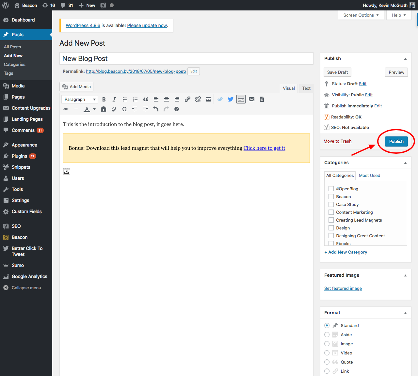418x376 pixels.
Task: Go to All Posts in sidebar
Action: tap(12, 47)
